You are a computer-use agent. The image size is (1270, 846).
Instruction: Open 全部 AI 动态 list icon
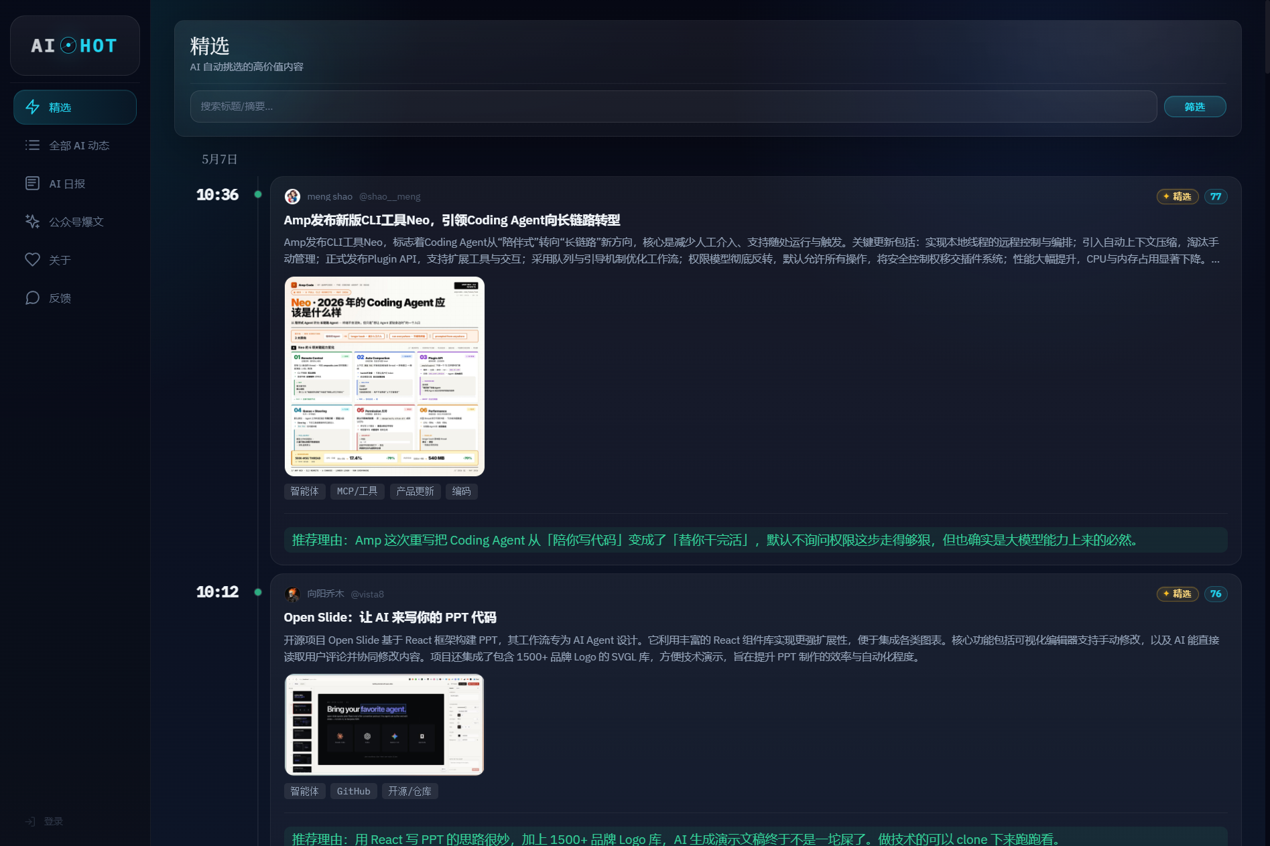point(33,145)
